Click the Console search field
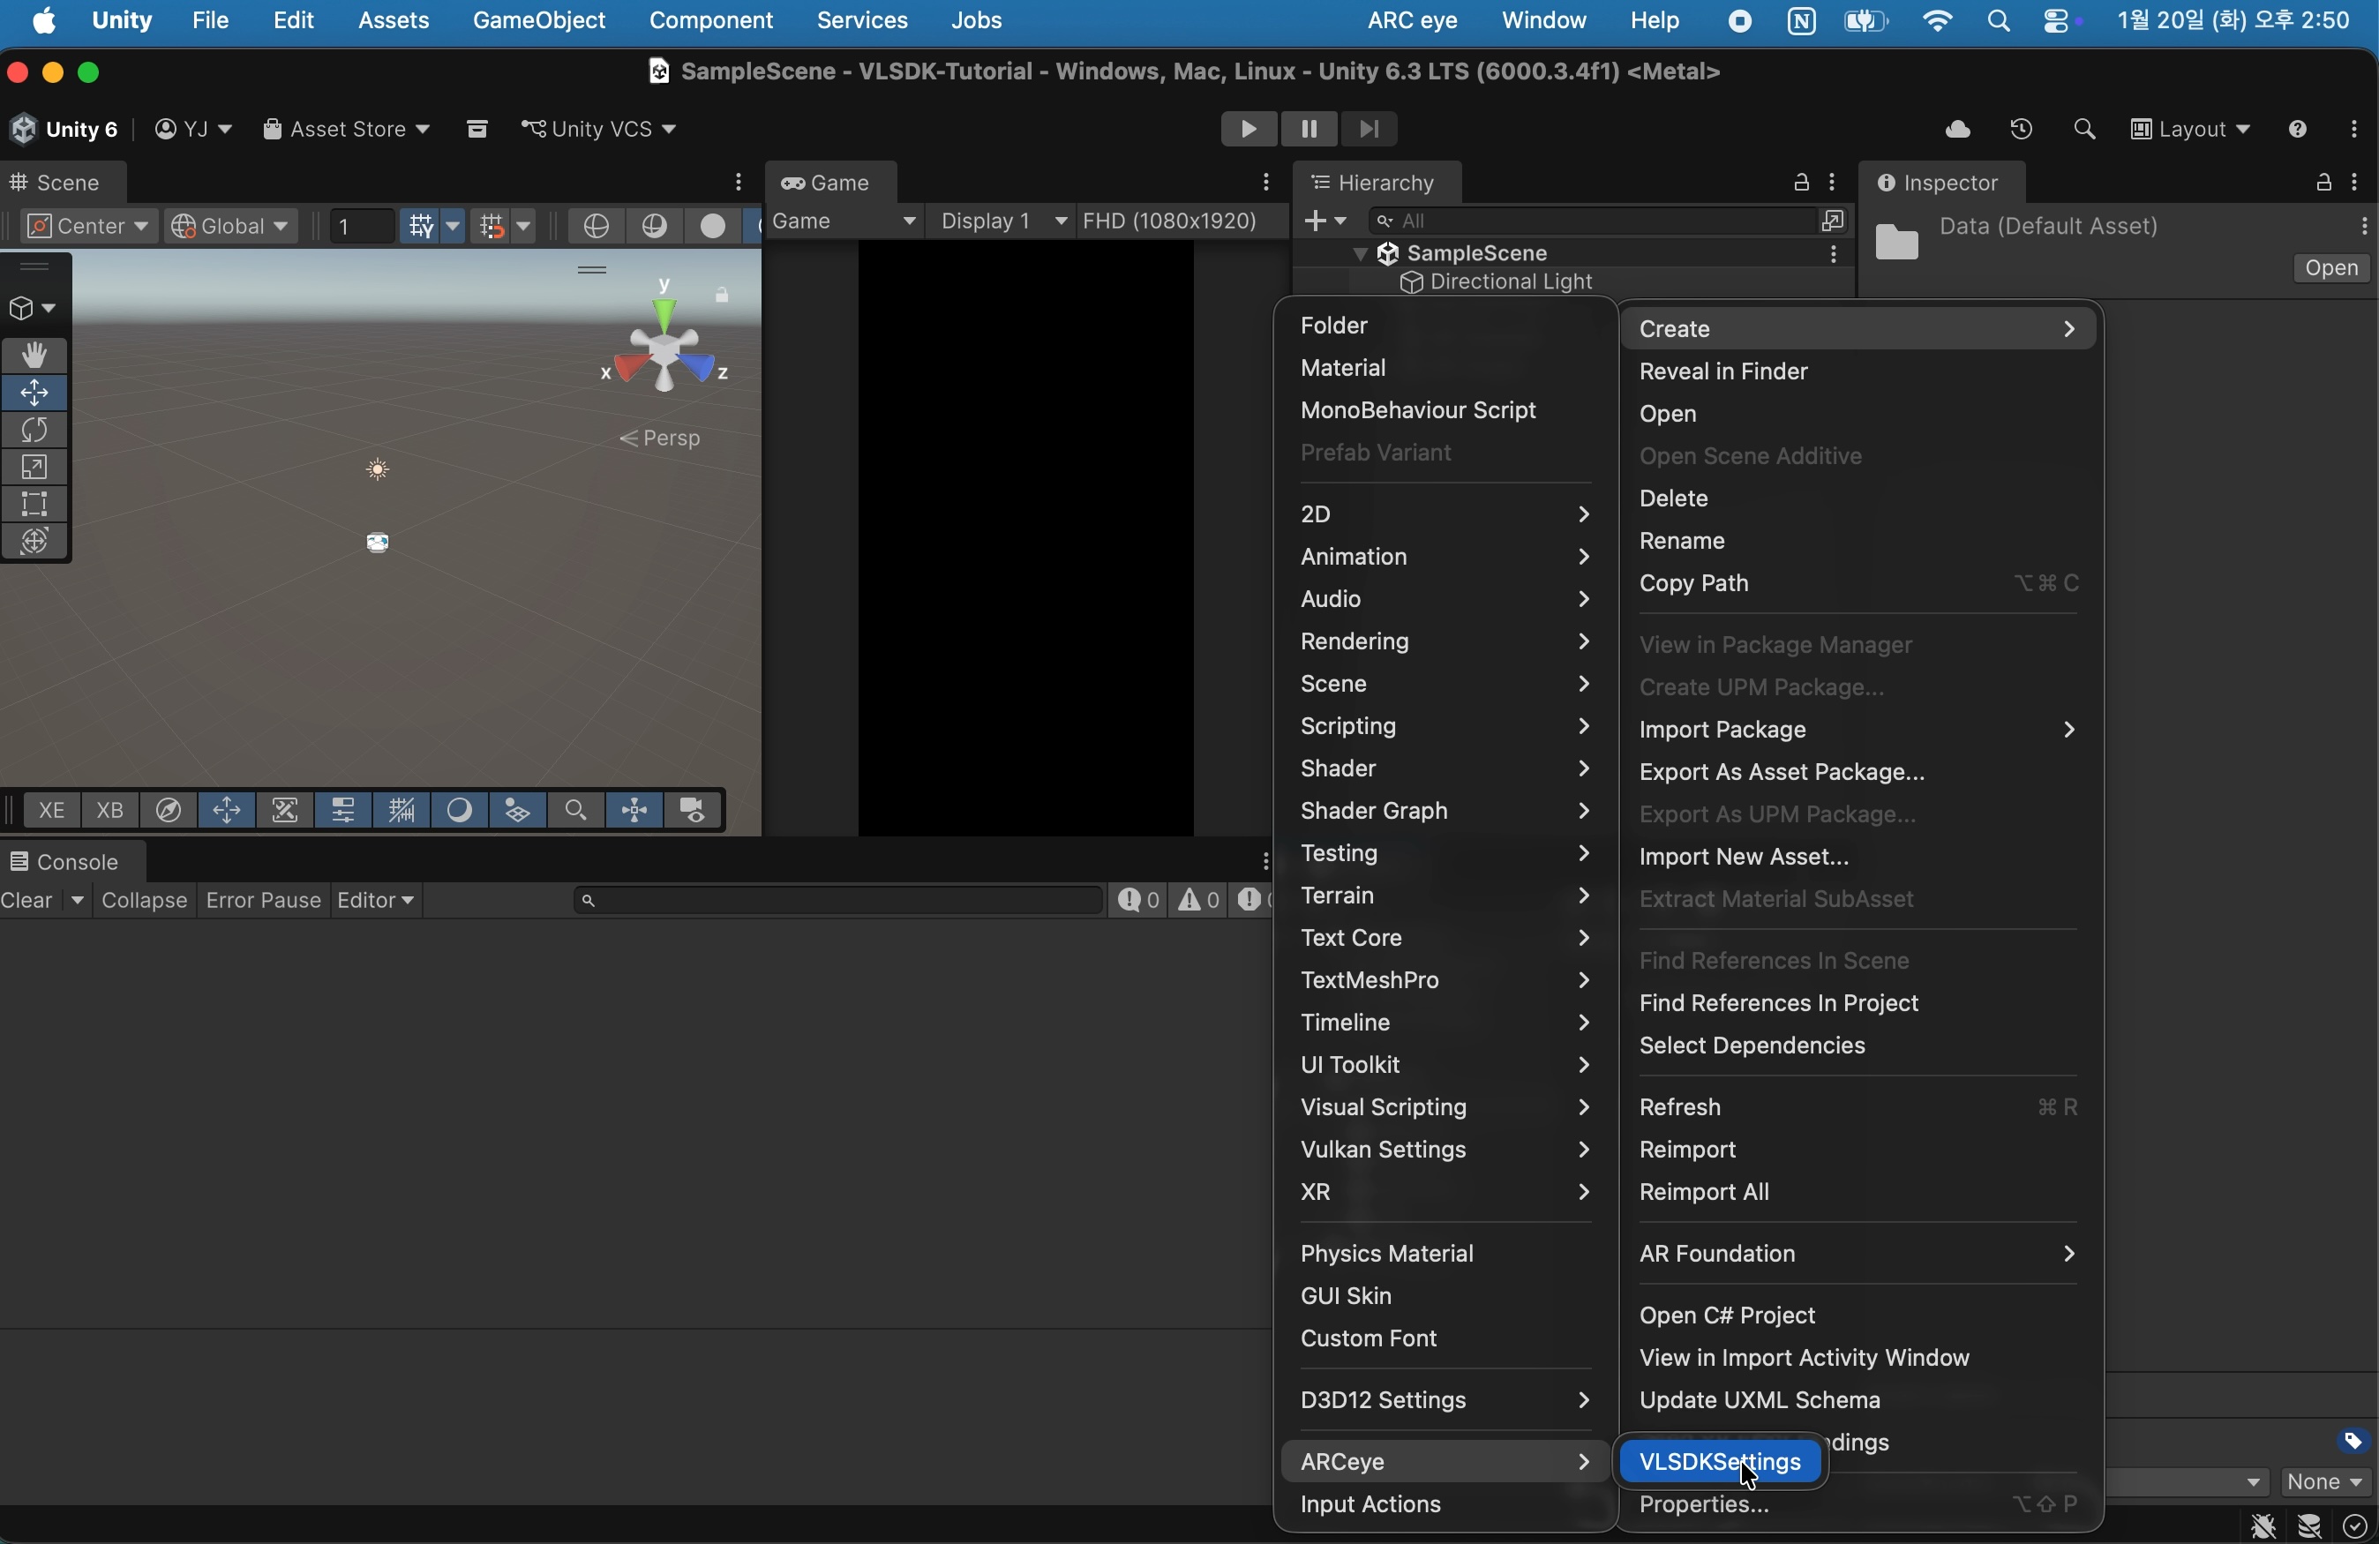 pyautogui.click(x=840, y=902)
